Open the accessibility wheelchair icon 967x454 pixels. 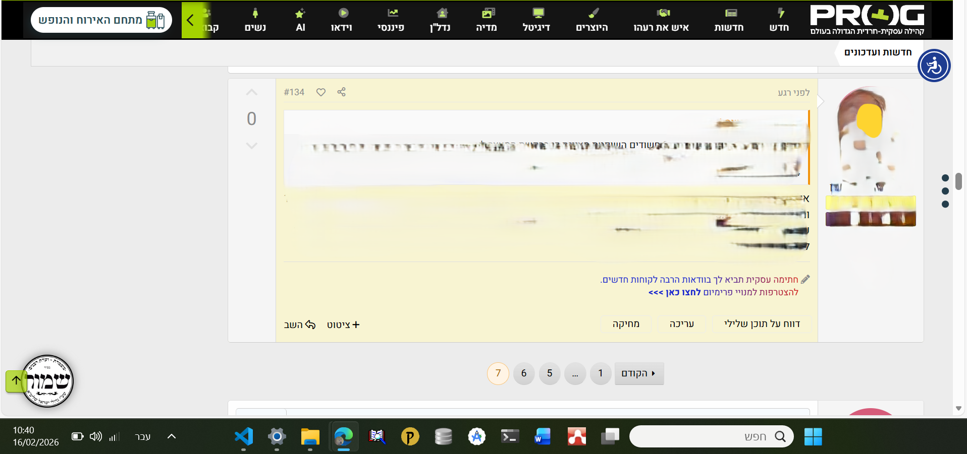934,66
